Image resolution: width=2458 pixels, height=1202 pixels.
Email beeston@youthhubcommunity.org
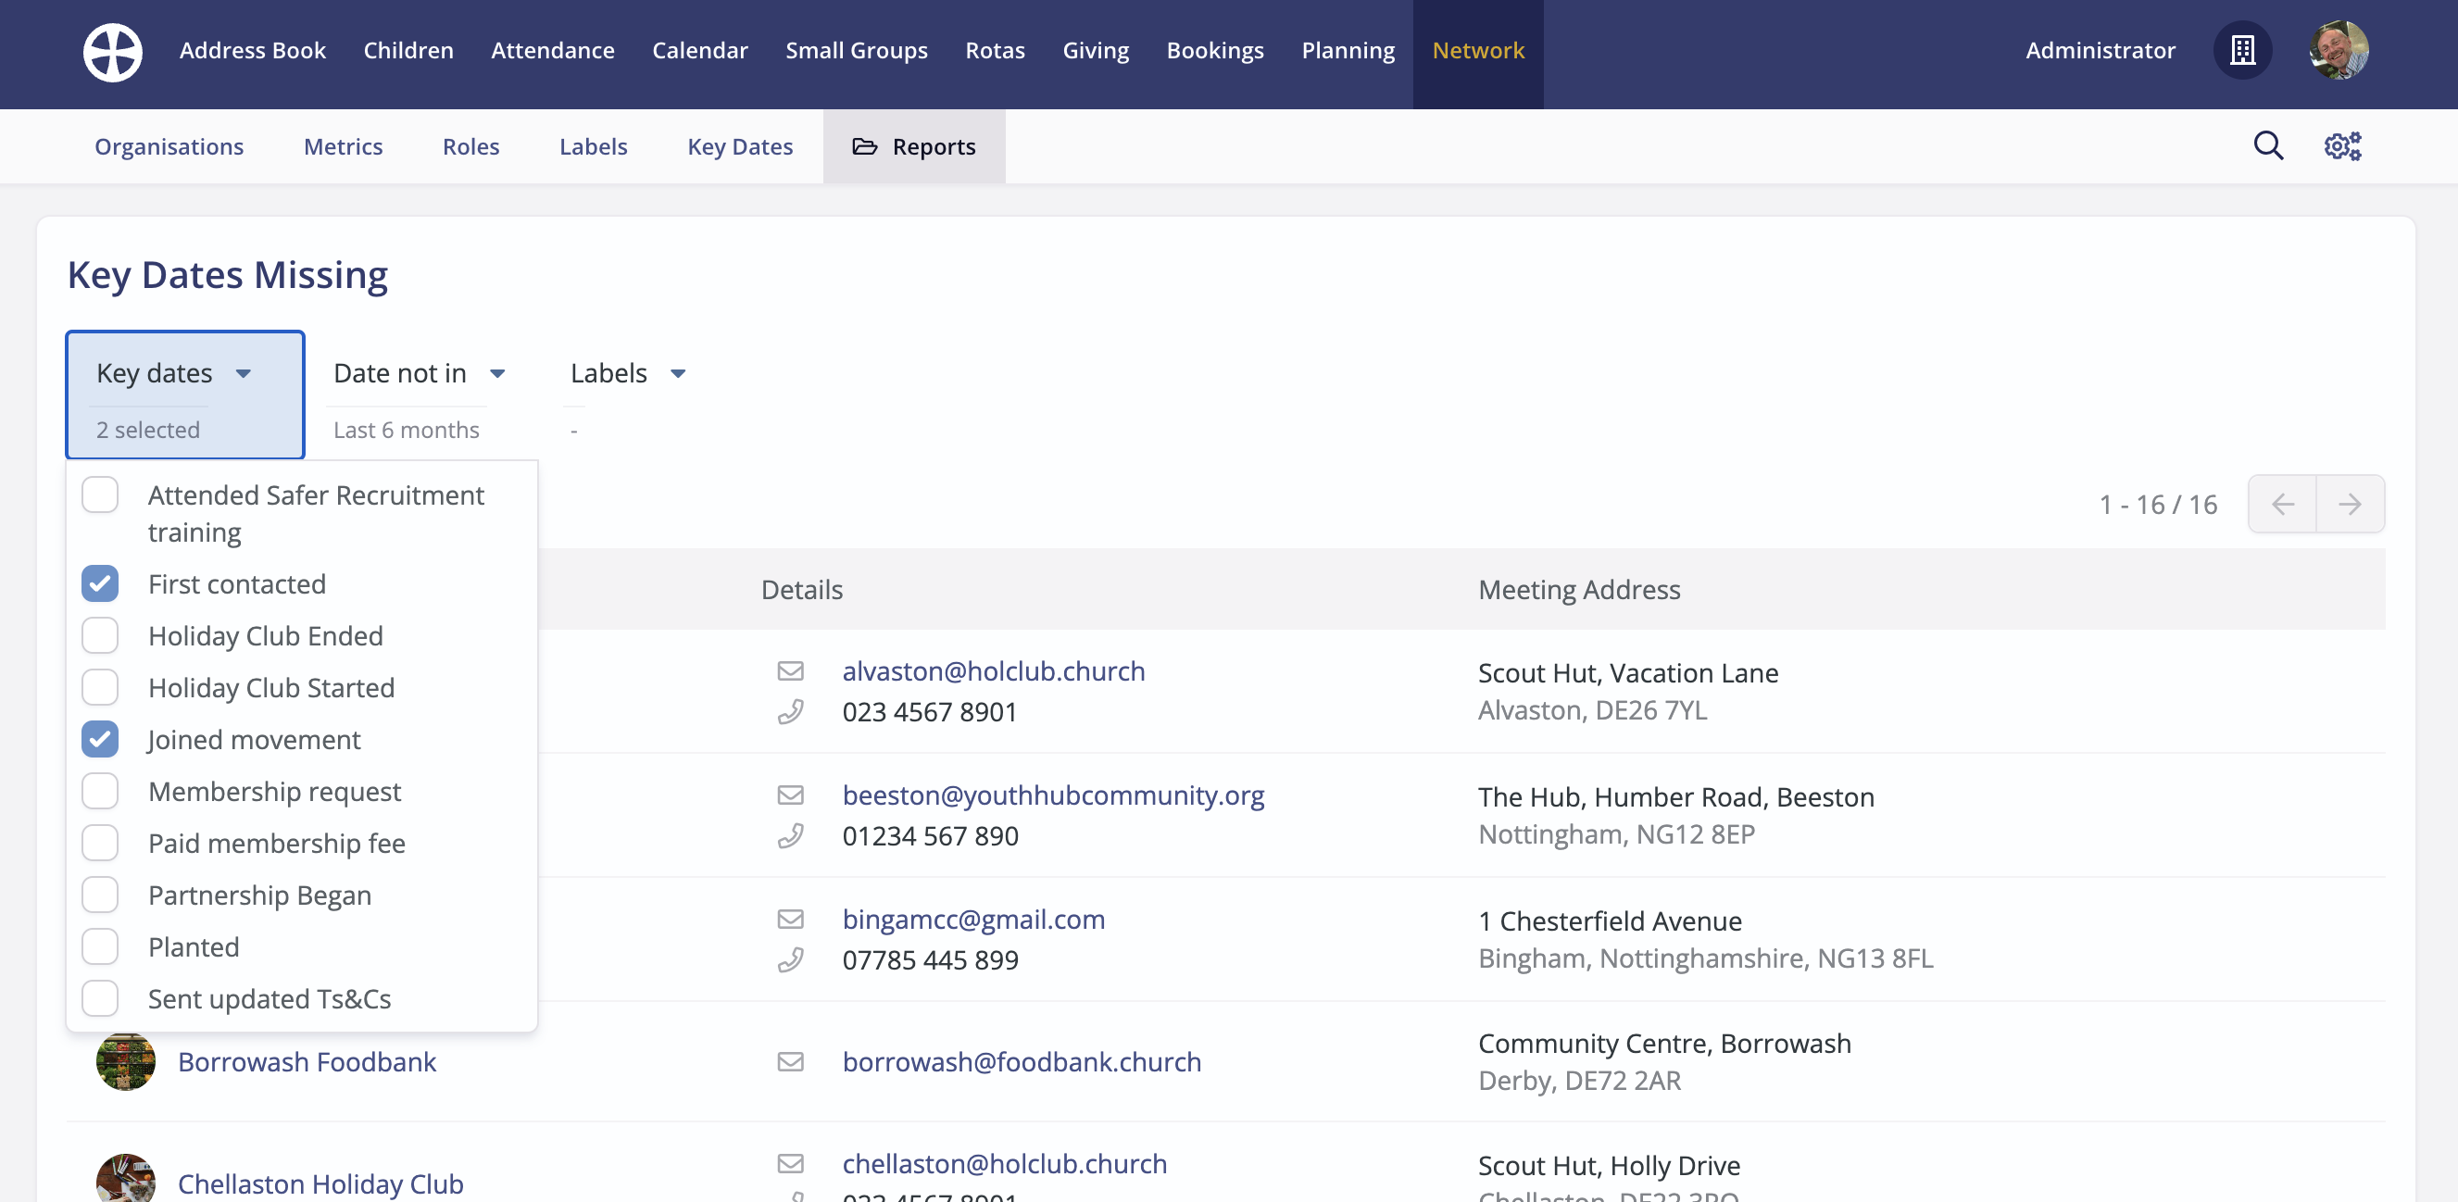[1053, 795]
